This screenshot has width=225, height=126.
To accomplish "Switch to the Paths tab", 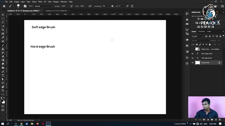I will 209,31.
